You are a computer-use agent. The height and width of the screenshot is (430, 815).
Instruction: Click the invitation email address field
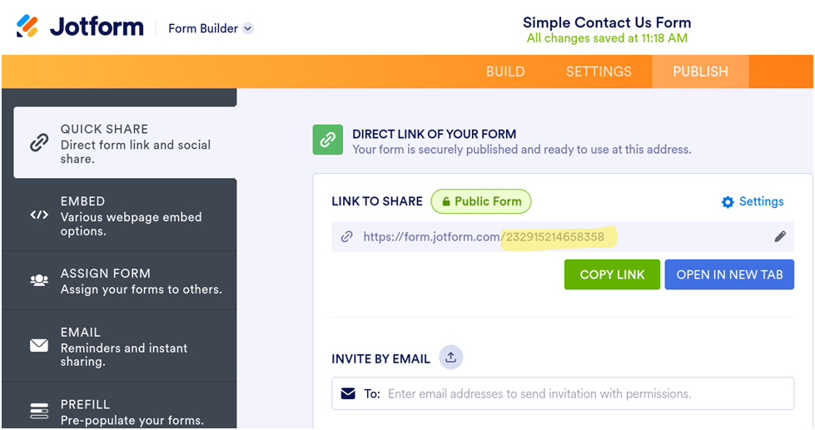[x=583, y=393]
